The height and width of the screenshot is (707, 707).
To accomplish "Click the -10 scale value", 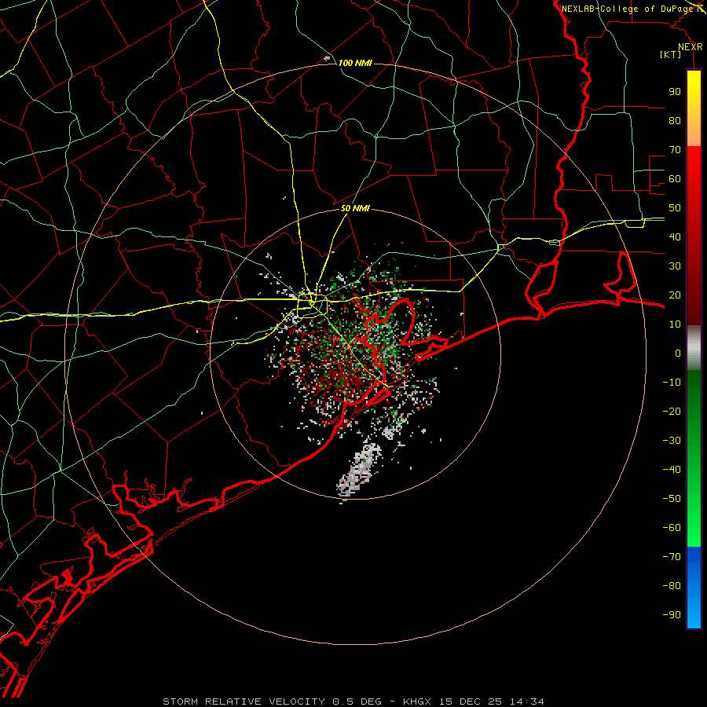I will click(672, 383).
